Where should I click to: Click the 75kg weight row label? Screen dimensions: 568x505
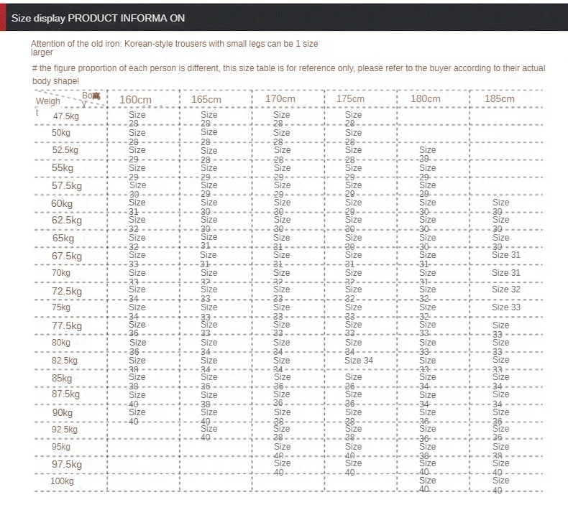pos(61,307)
